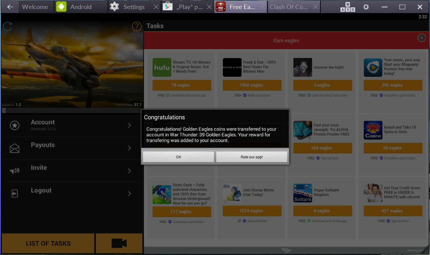
Task: Click the Disney Movie Club icon
Action: (232, 193)
